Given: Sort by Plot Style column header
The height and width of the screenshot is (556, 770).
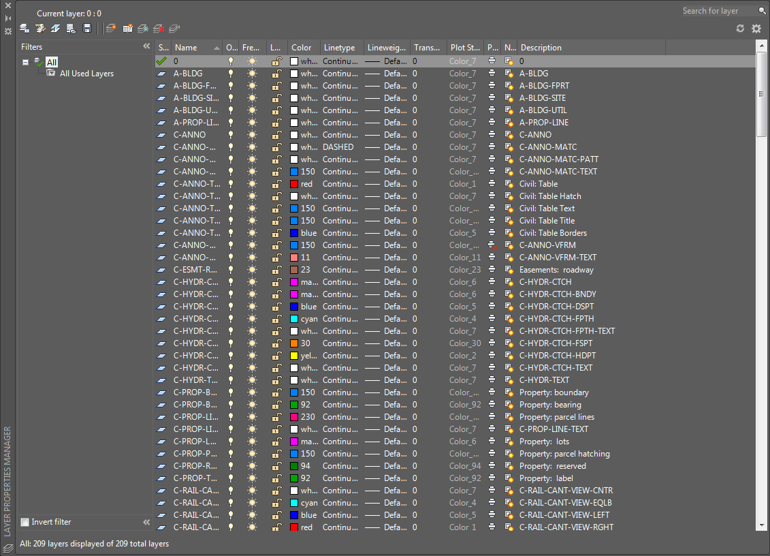Looking at the screenshot, I should 465,48.
